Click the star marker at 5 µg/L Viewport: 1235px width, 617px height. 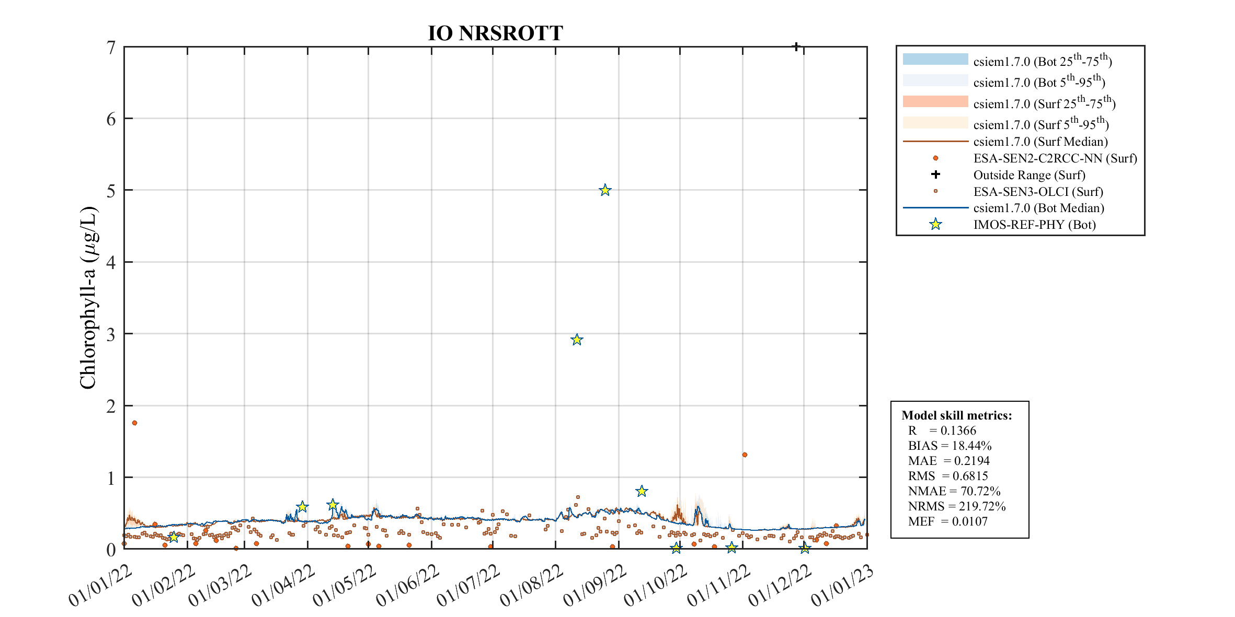tap(605, 190)
